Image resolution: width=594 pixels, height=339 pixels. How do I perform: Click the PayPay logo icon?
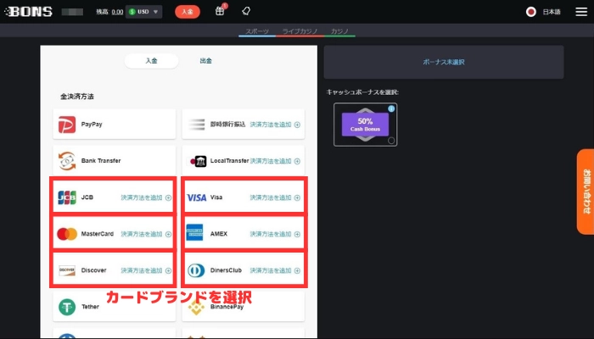(67, 125)
